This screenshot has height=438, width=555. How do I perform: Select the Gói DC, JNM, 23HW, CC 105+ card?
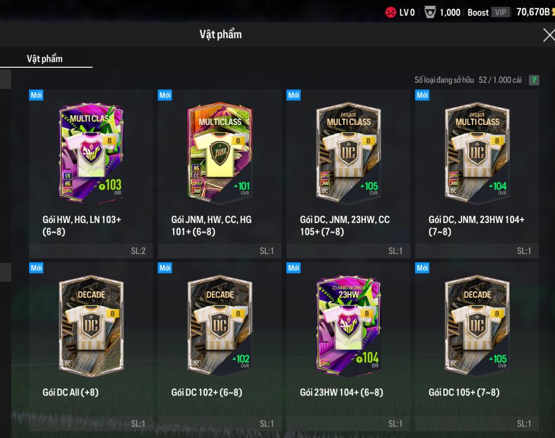[x=349, y=174]
